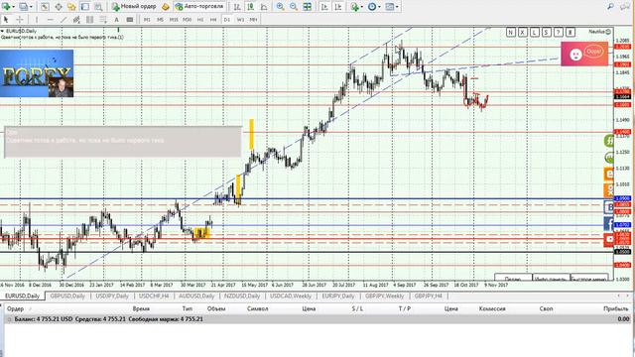
Task: Click the L button on chart
Action: pyautogui.click(x=535, y=32)
